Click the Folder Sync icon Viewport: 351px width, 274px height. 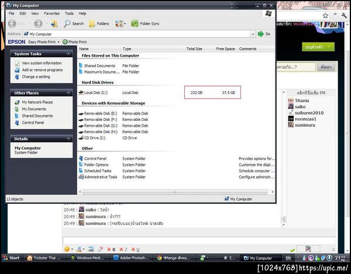(135, 23)
